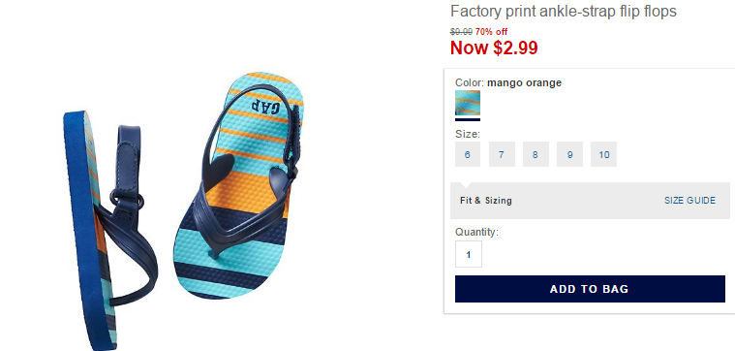
Task: Click the side-view flip flop with ankle strap
Action: point(110,230)
